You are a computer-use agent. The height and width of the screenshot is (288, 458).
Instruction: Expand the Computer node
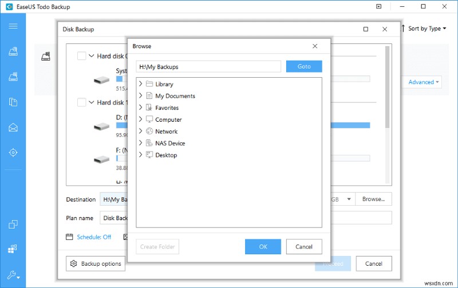pos(140,119)
